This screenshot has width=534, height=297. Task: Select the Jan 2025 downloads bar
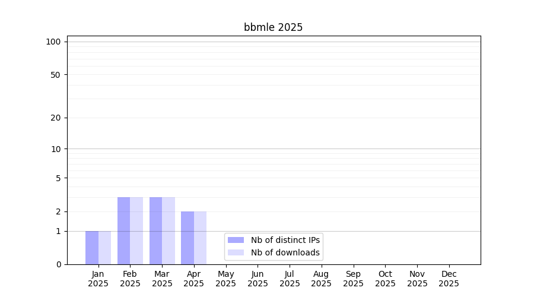[x=105, y=248]
